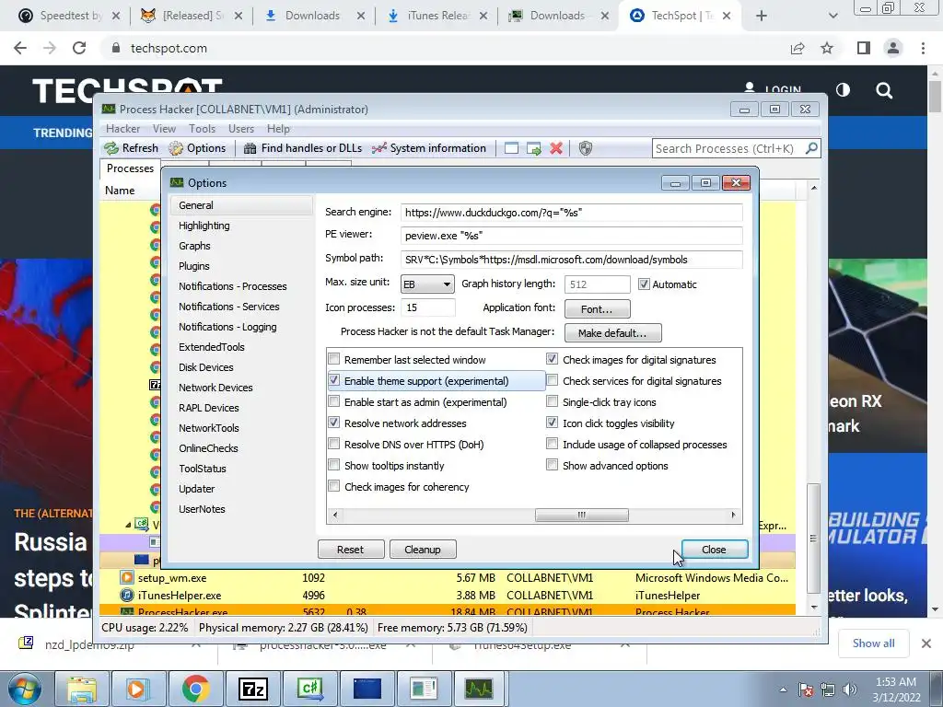Image resolution: width=943 pixels, height=707 pixels.
Task: Select Highlighting in Options sidebar
Action: 204,226
